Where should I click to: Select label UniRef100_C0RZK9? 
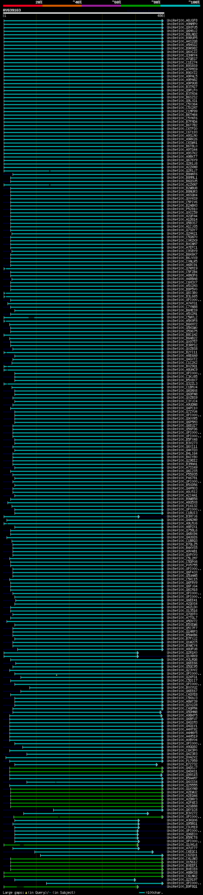[182, 240]
